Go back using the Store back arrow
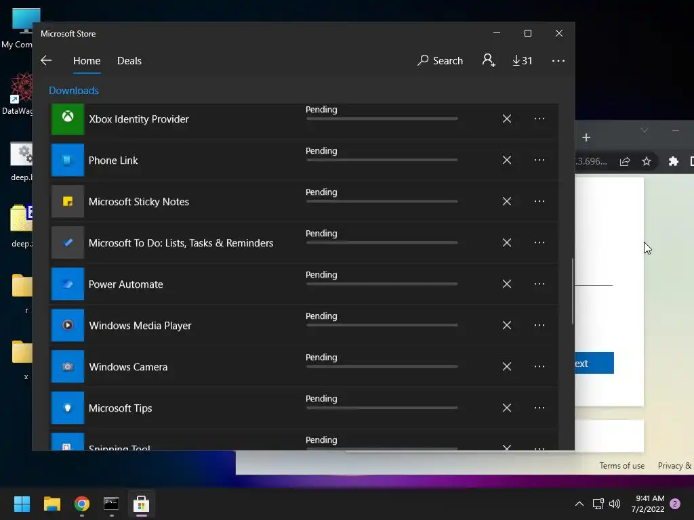This screenshot has height=520, width=694. (x=46, y=60)
